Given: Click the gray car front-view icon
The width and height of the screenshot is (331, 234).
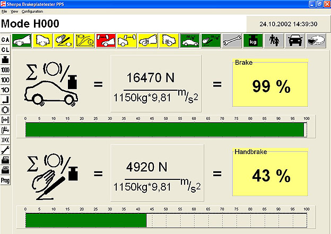Looking at the screenshot, I should 294,41.
